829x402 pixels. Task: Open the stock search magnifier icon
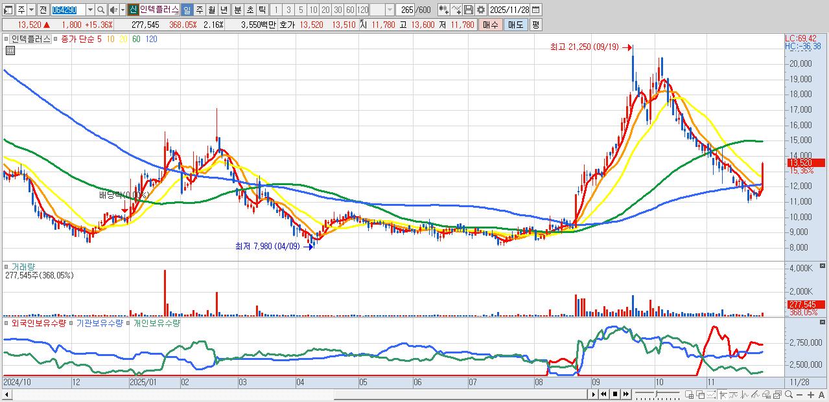[101, 10]
